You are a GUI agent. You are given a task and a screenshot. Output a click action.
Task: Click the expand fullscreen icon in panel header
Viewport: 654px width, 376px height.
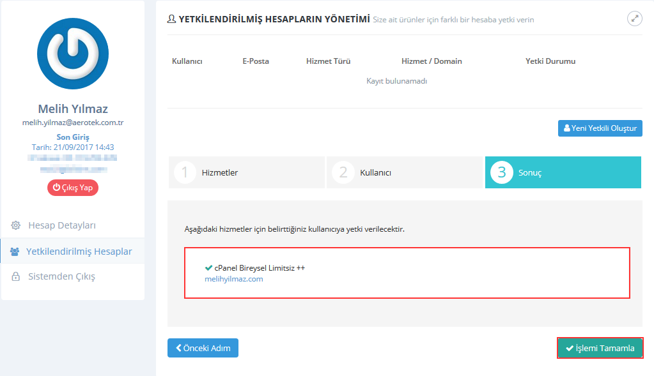click(x=634, y=19)
